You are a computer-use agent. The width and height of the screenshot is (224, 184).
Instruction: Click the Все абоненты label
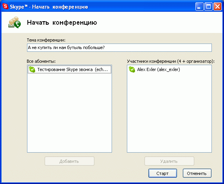pos(41,61)
